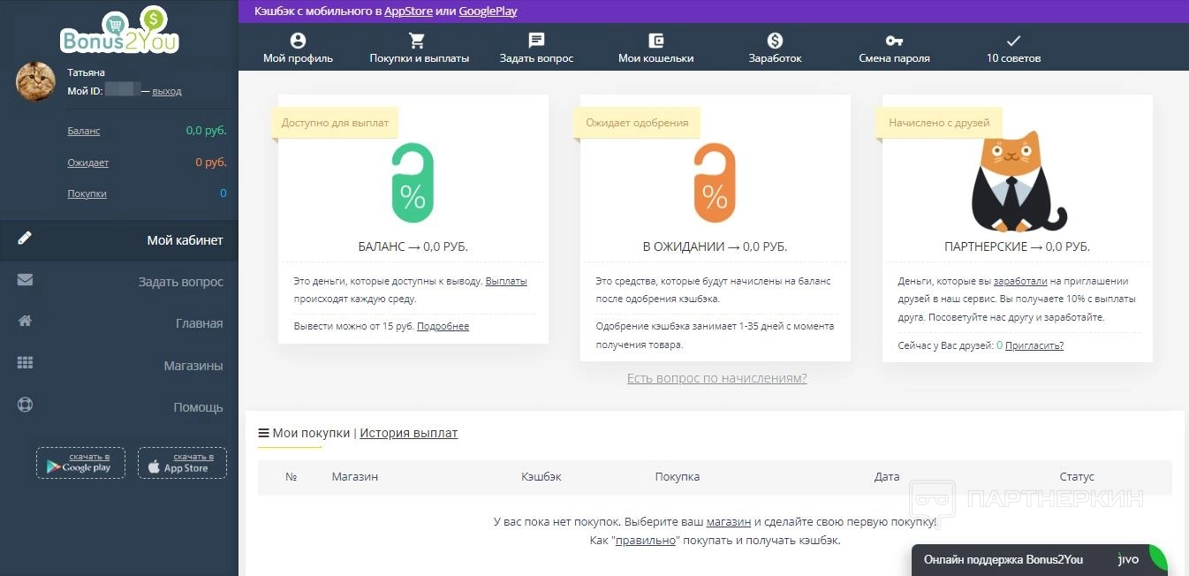
Task: Click the 'Кэшбэк' column header
Action: [x=541, y=477]
